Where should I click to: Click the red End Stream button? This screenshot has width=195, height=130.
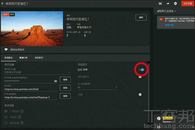[188, 4]
